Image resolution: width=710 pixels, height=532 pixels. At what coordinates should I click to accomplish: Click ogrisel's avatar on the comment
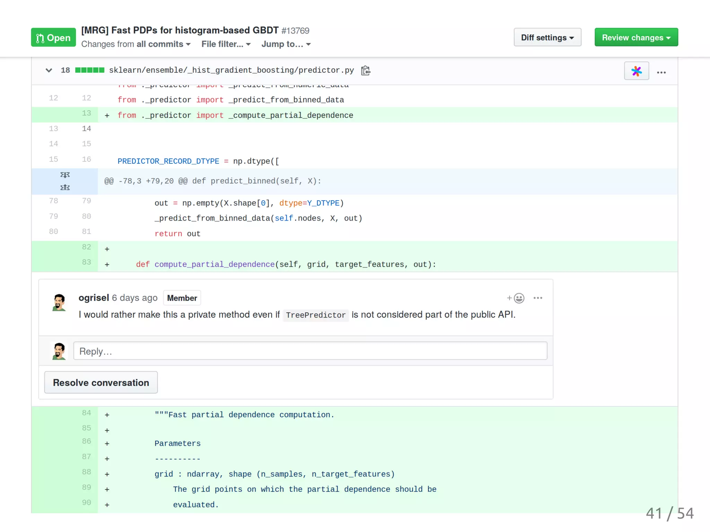(59, 302)
